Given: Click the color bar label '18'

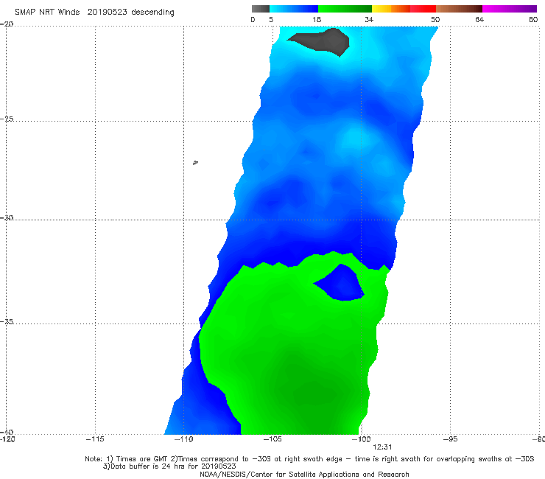Looking at the screenshot, I should (317, 20).
